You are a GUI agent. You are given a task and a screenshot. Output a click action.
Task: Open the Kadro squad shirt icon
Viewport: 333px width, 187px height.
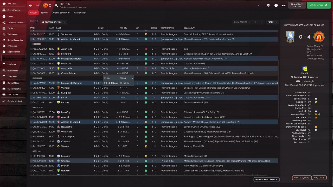tap(4, 17)
